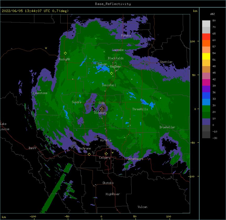Click the Sundre town label
The image size is (226, 220).
pos(77,102)
